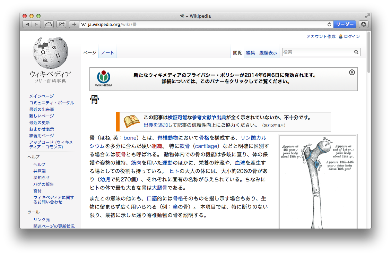Open iCloud tabs cloud icon
The height and width of the screenshot is (256, 391).
point(49,24)
